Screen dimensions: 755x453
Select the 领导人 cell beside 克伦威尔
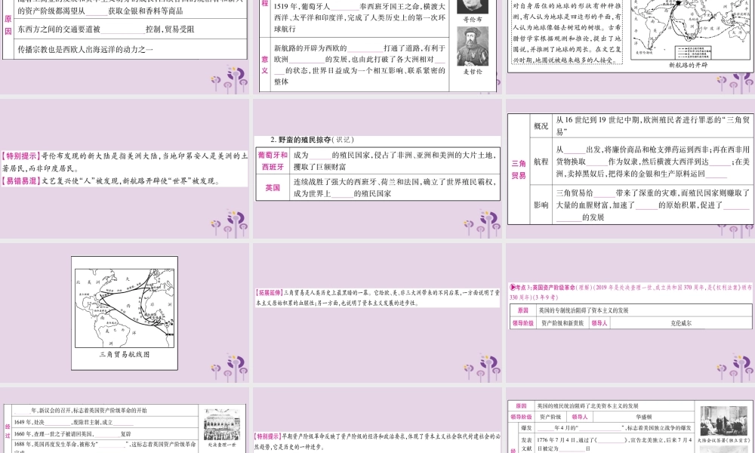click(599, 323)
